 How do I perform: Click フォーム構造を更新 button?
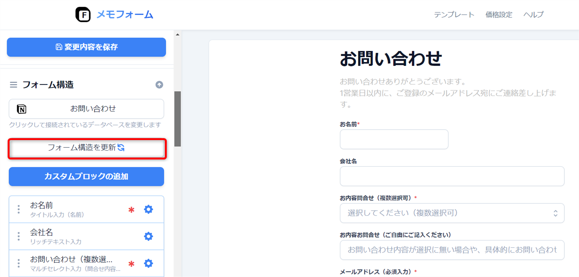point(86,148)
